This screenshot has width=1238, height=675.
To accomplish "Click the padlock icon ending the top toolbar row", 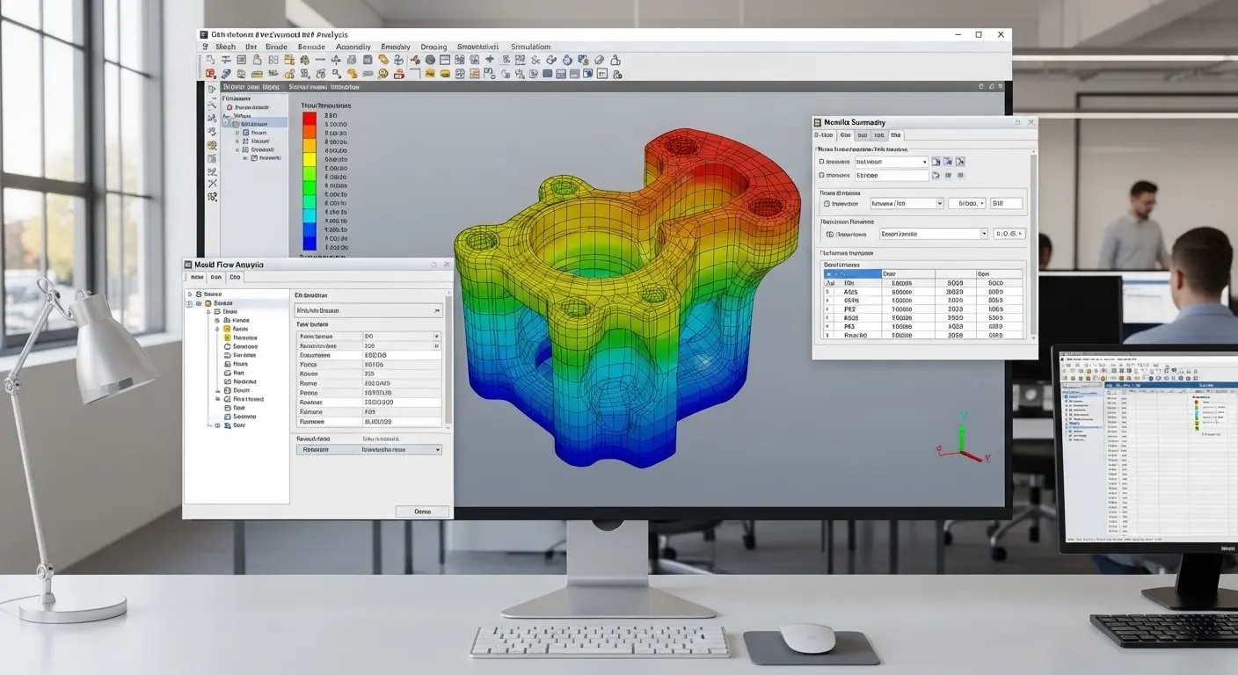I will (x=615, y=61).
